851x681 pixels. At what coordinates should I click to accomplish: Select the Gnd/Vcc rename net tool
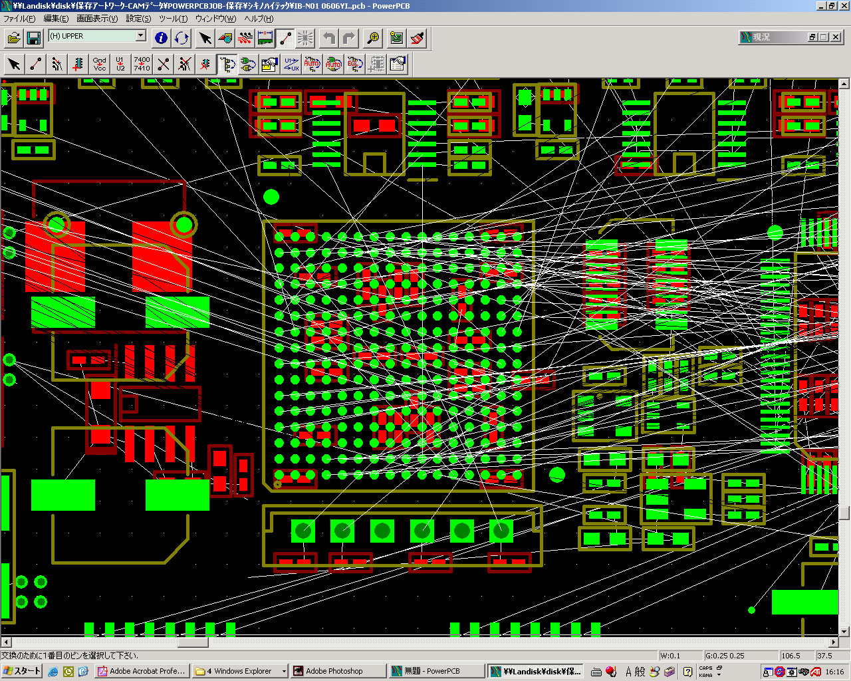pyautogui.click(x=99, y=64)
